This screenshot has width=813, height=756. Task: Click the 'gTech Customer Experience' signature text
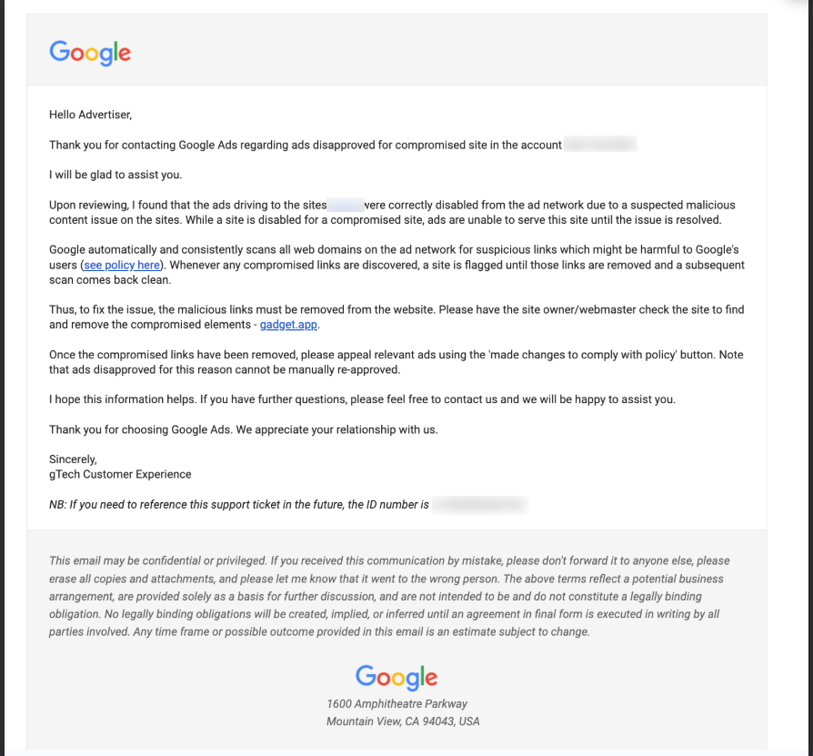point(120,474)
